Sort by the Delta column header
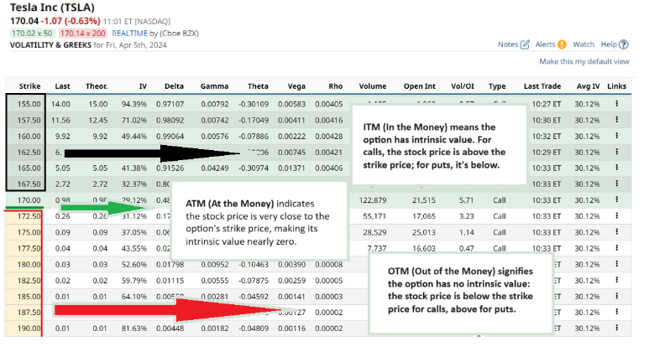654x352 pixels. pos(174,86)
